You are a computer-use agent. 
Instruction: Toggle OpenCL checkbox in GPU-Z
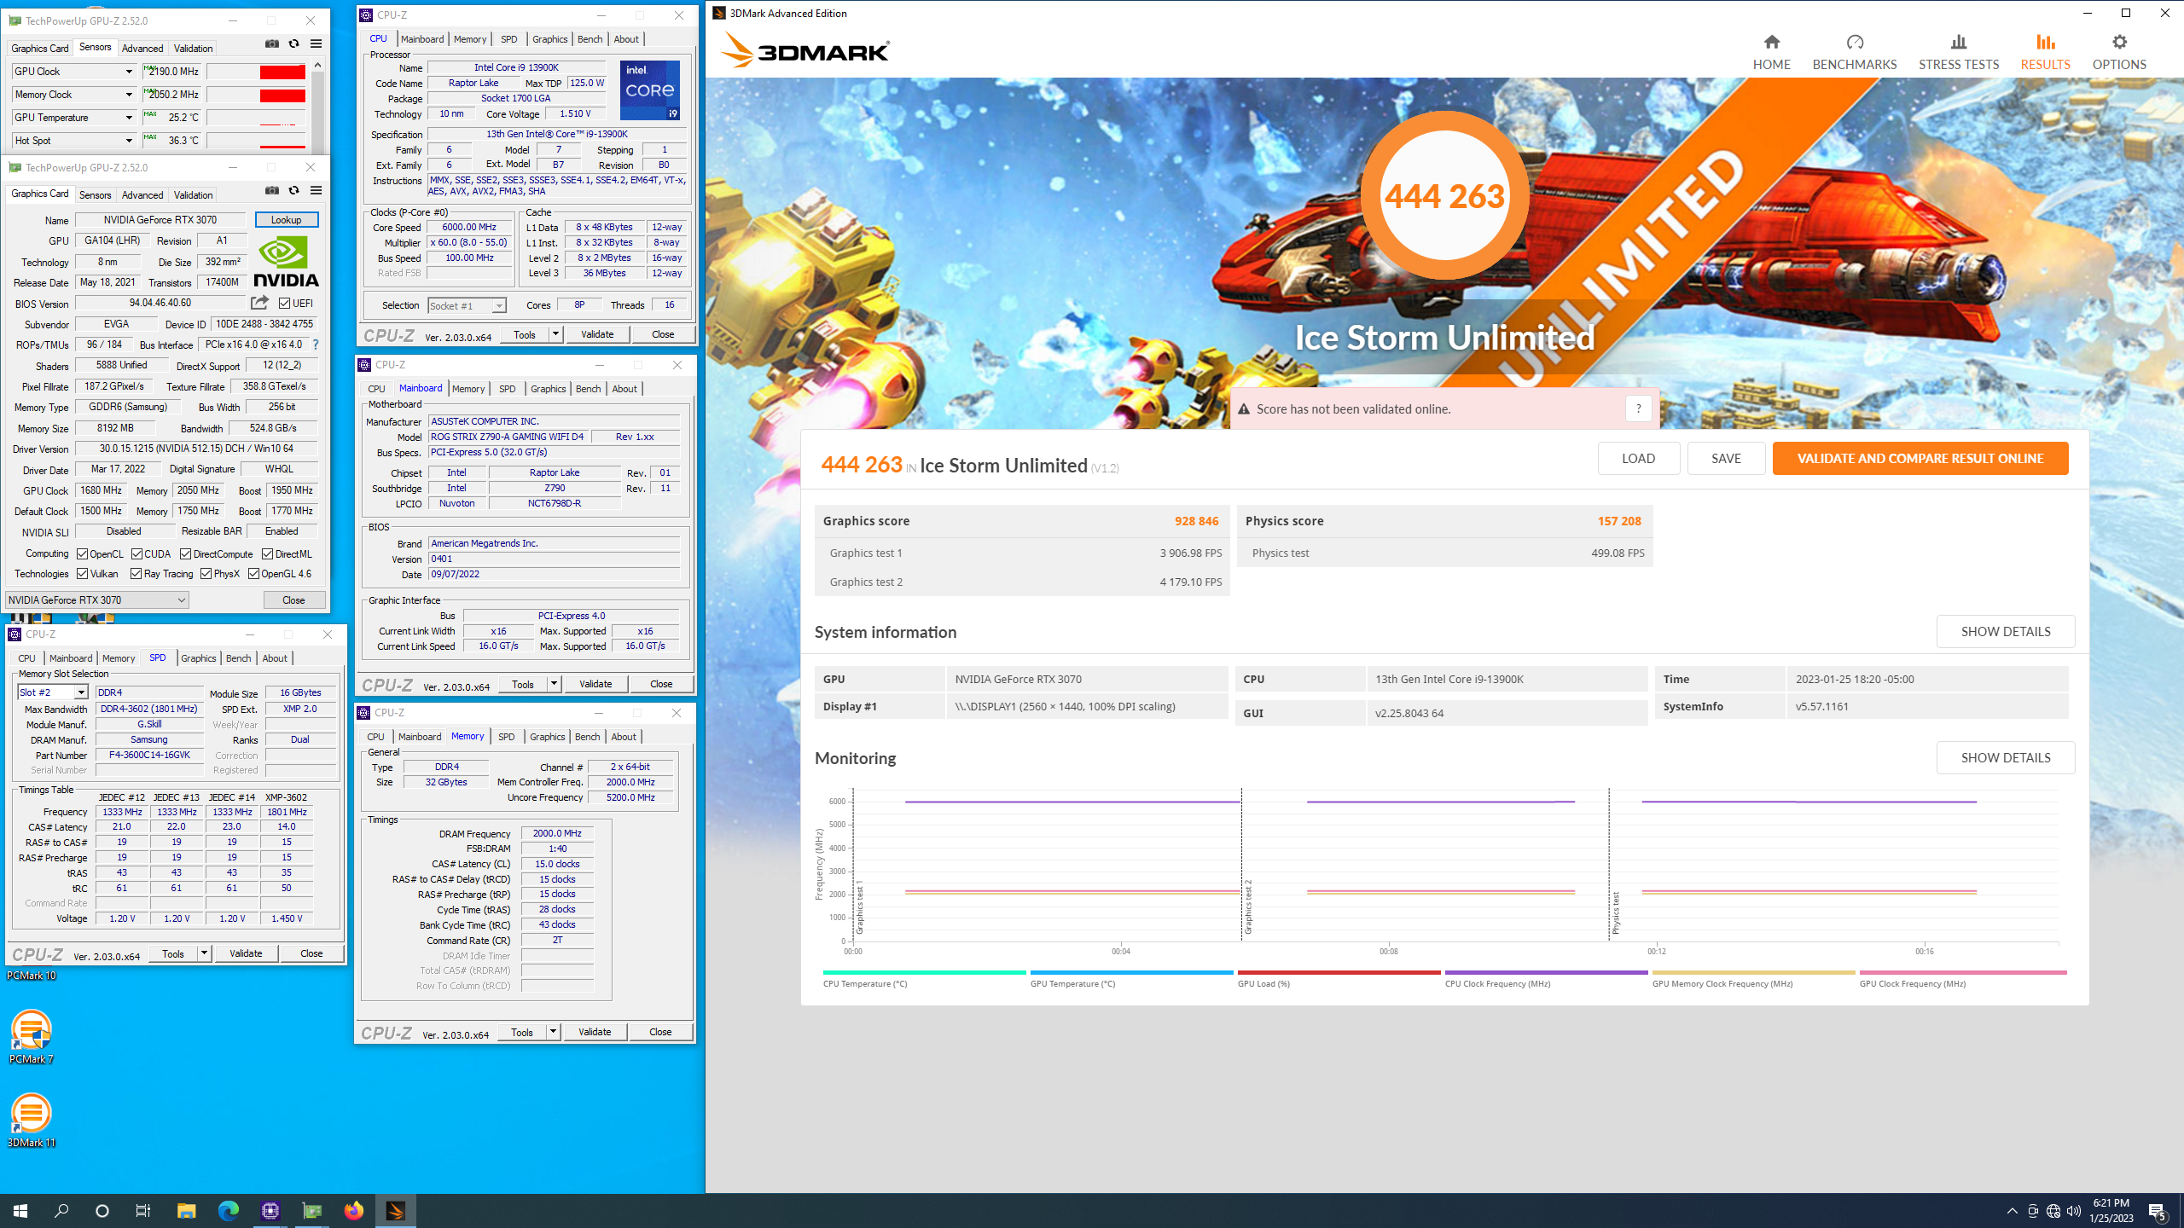pyautogui.click(x=82, y=553)
